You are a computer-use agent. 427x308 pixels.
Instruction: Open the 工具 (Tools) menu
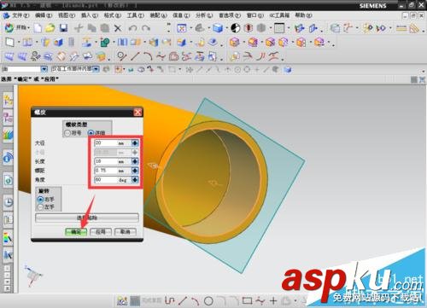[136, 15]
